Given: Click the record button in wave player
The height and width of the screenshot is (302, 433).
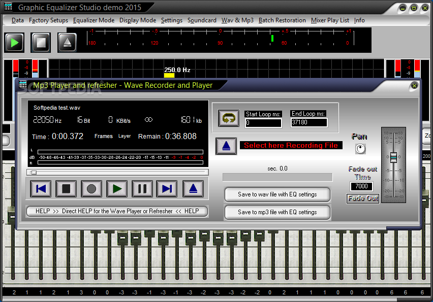Looking at the screenshot, I should click(x=91, y=189).
